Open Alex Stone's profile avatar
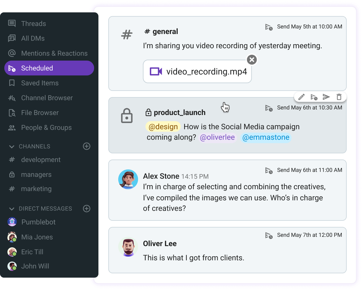364x290 pixels. point(128,179)
